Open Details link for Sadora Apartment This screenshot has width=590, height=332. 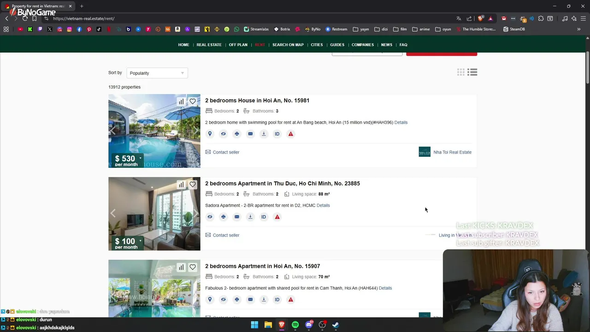(x=323, y=205)
